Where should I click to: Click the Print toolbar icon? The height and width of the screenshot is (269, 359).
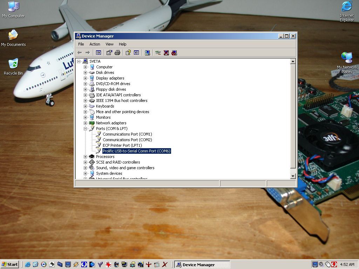click(x=117, y=53)
